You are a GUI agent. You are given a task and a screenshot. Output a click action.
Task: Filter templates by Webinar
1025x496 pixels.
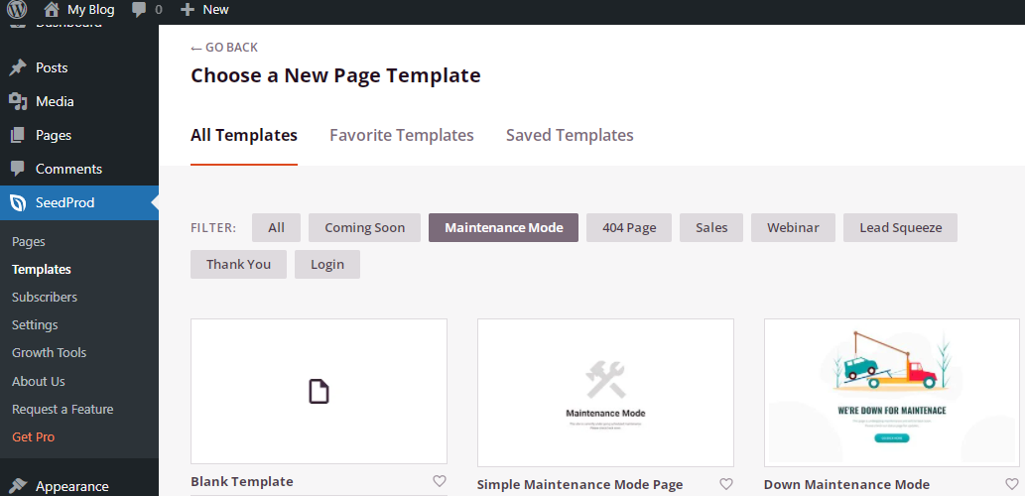coord(793,227)
